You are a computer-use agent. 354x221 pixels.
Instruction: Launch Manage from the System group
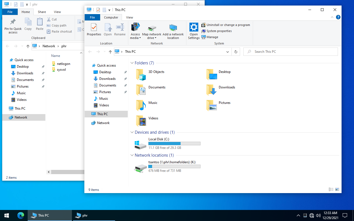(212, 37)
